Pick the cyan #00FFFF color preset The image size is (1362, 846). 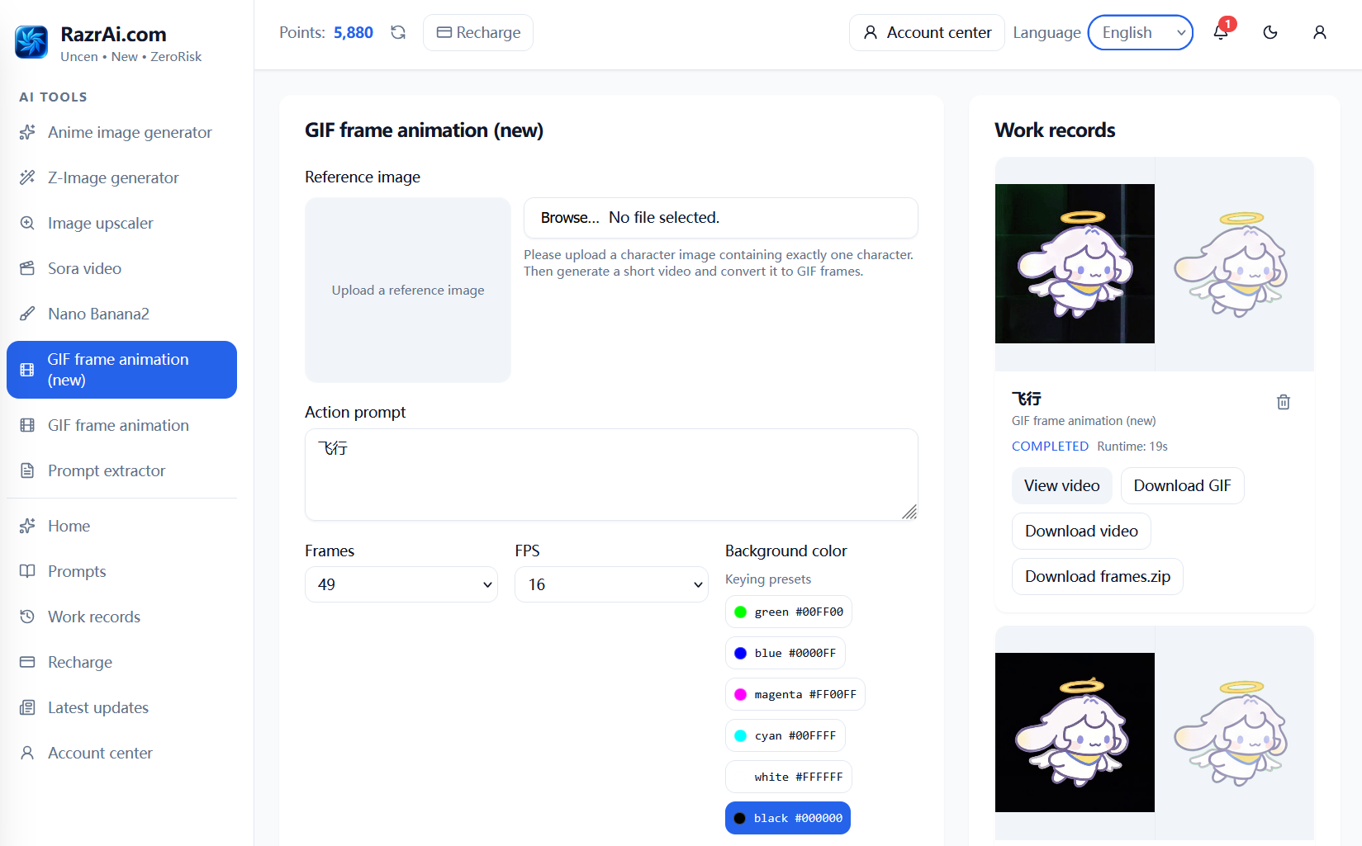point(785,735)
